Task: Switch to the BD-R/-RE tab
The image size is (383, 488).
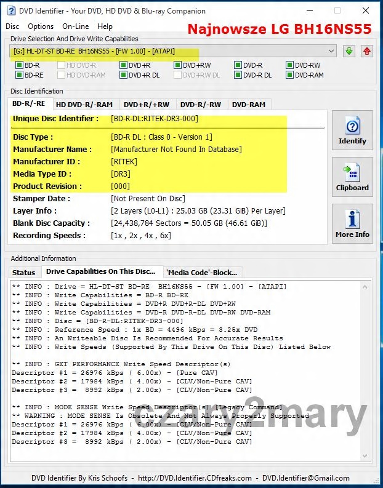Action: click(29, 103)
